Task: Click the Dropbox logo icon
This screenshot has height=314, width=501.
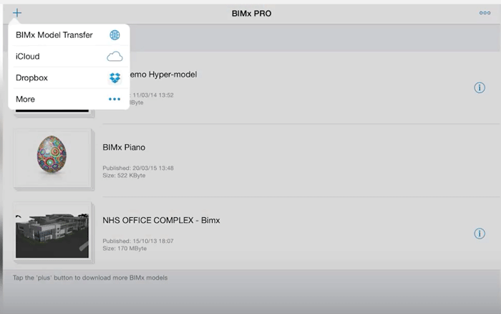Action: click(115, 78)
